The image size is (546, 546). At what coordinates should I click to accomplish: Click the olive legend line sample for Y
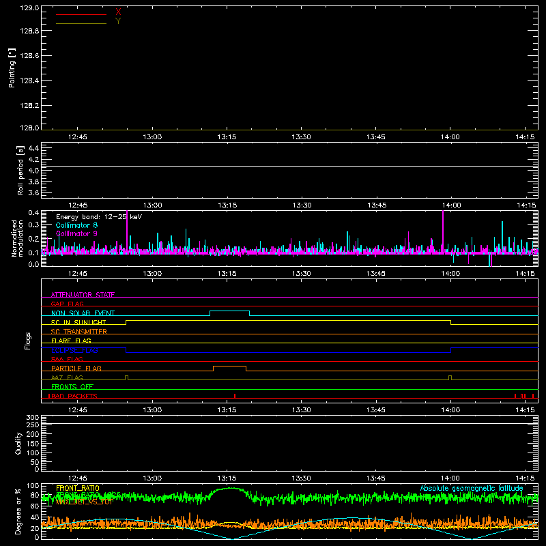[81, 24]
